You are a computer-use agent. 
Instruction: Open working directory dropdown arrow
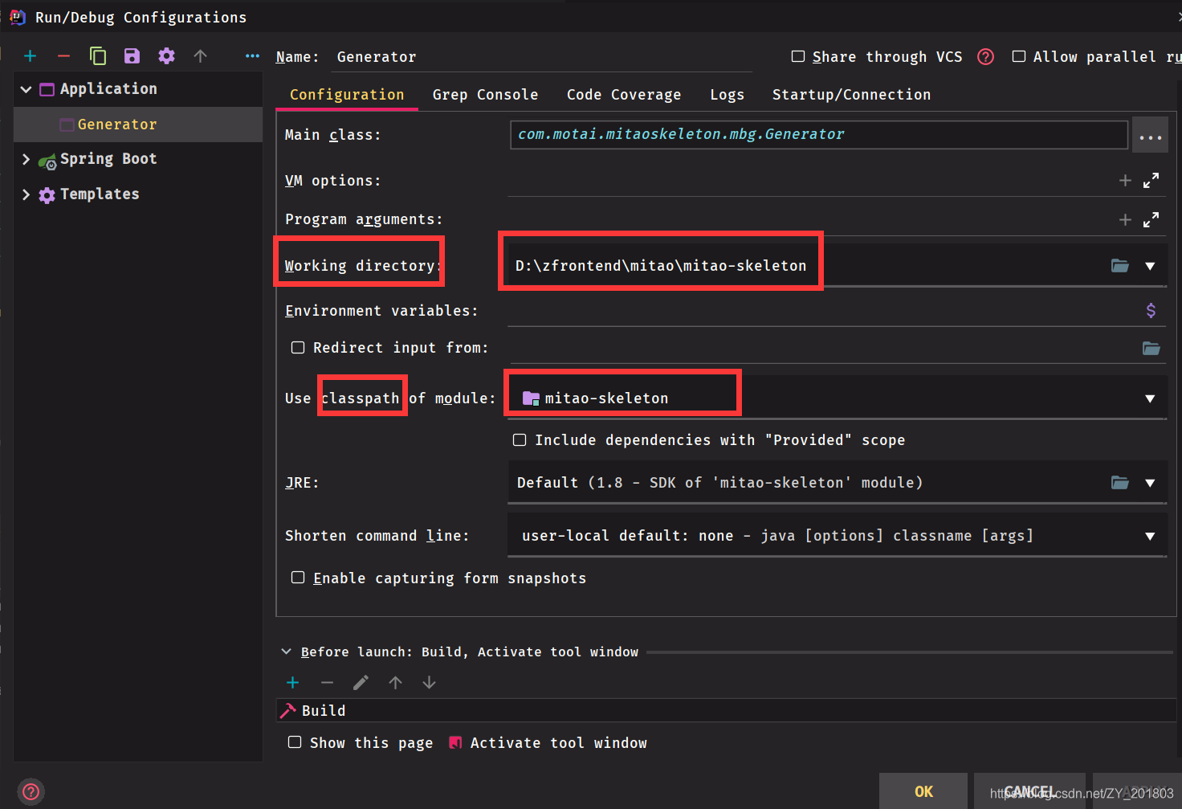1150,266
